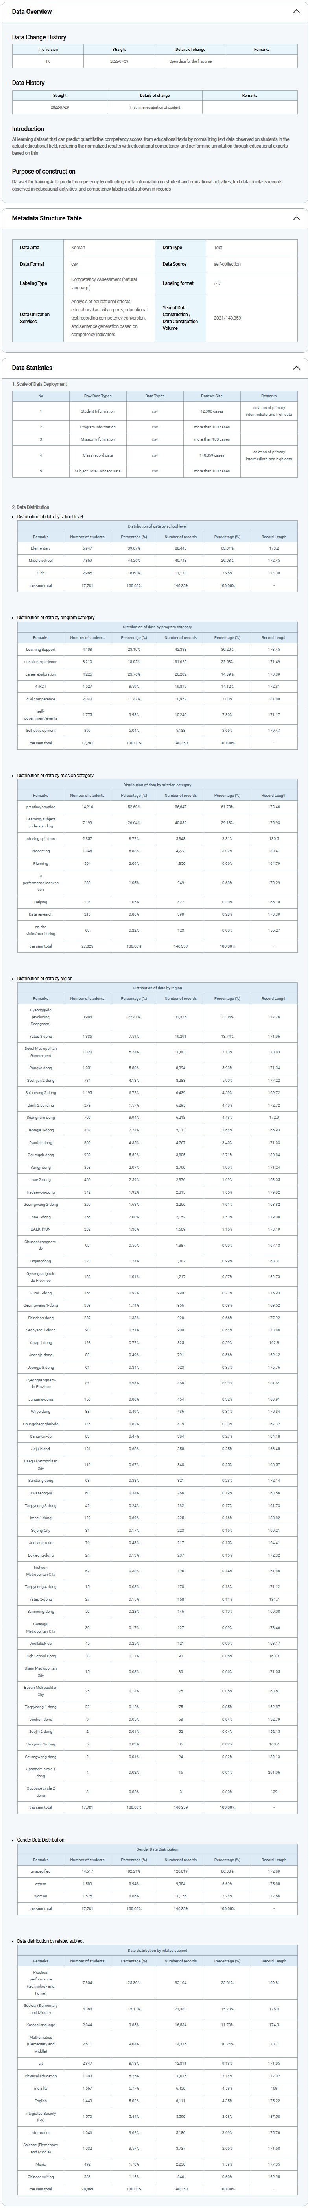Click the 'Middle school' row in school level table
Screen dimensions: 310x2210
(x=40, y=560)
